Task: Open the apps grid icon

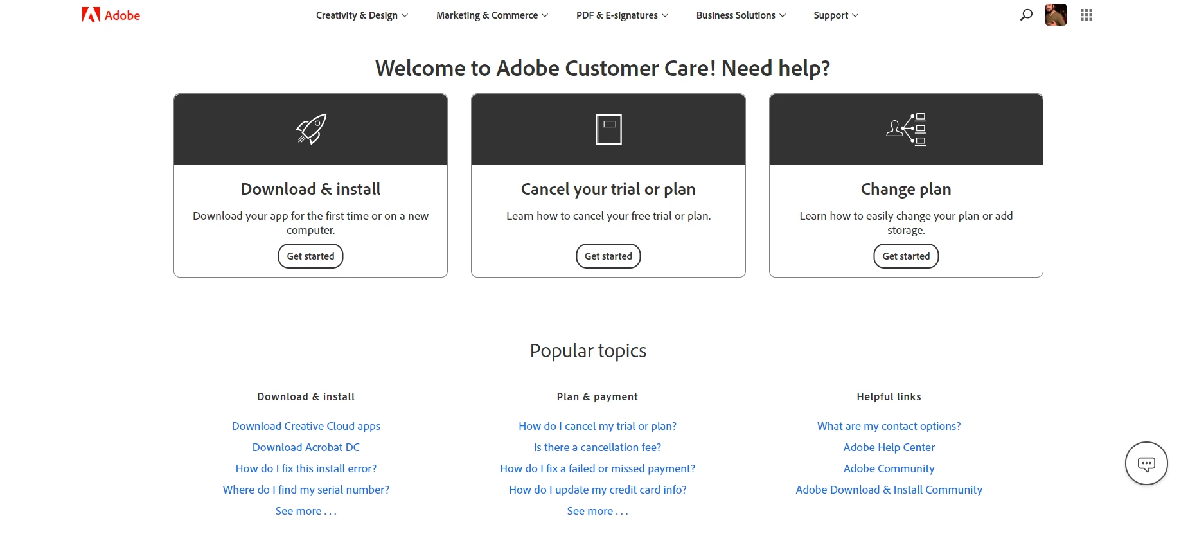Action: click(x=1086, y=15)
